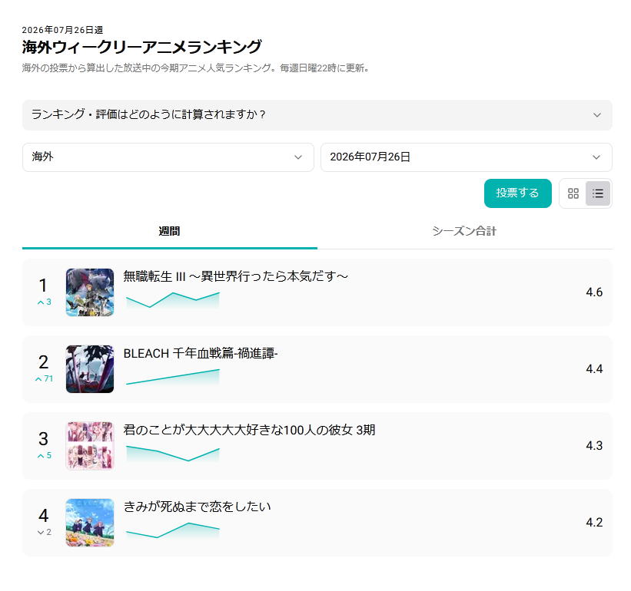
Task: Select the シーズン合計 tab
Action: pyautogui.click(x=465, y=232)
